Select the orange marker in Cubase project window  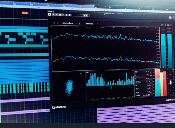25,13
